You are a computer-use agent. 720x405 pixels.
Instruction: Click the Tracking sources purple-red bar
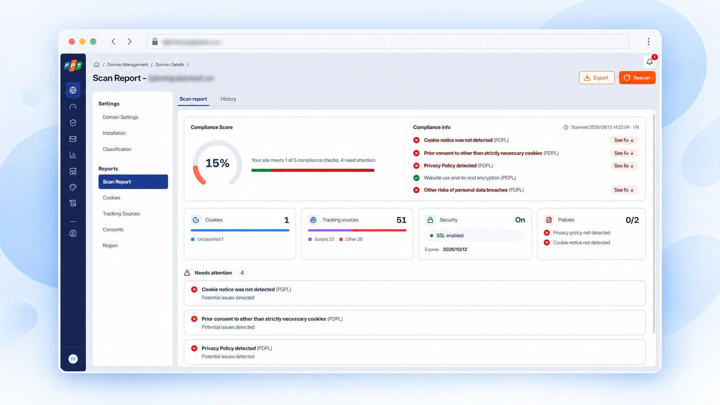click(x=357, y=230)
